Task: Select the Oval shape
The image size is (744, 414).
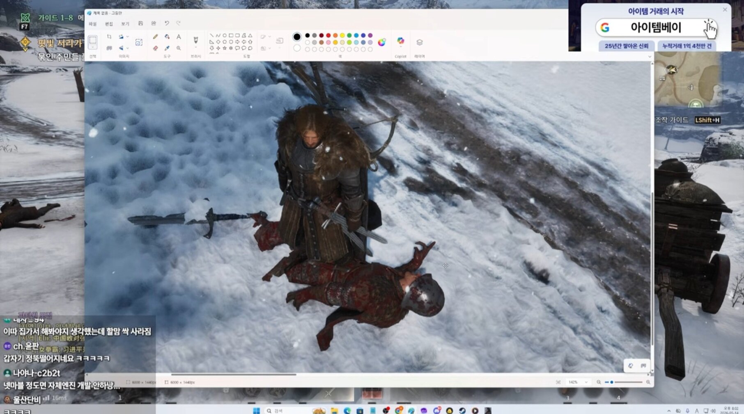Action: [225, 36]
